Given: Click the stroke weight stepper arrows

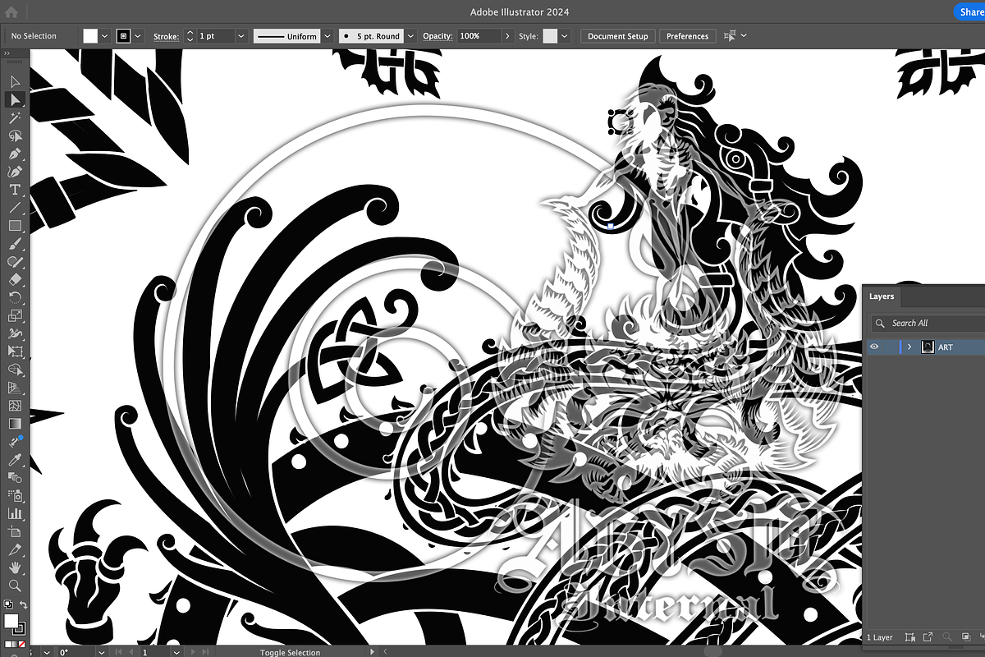Looking at the screenshot, I should [x=190, y=36].
